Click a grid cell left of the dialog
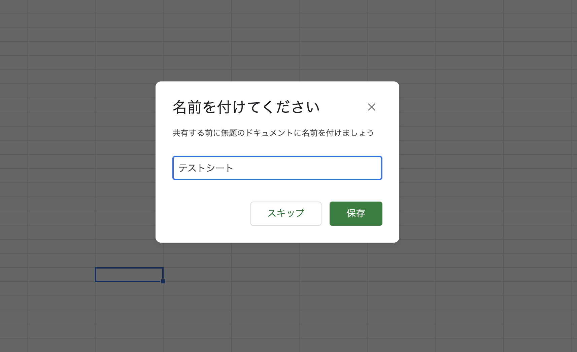 click(67, 162)
